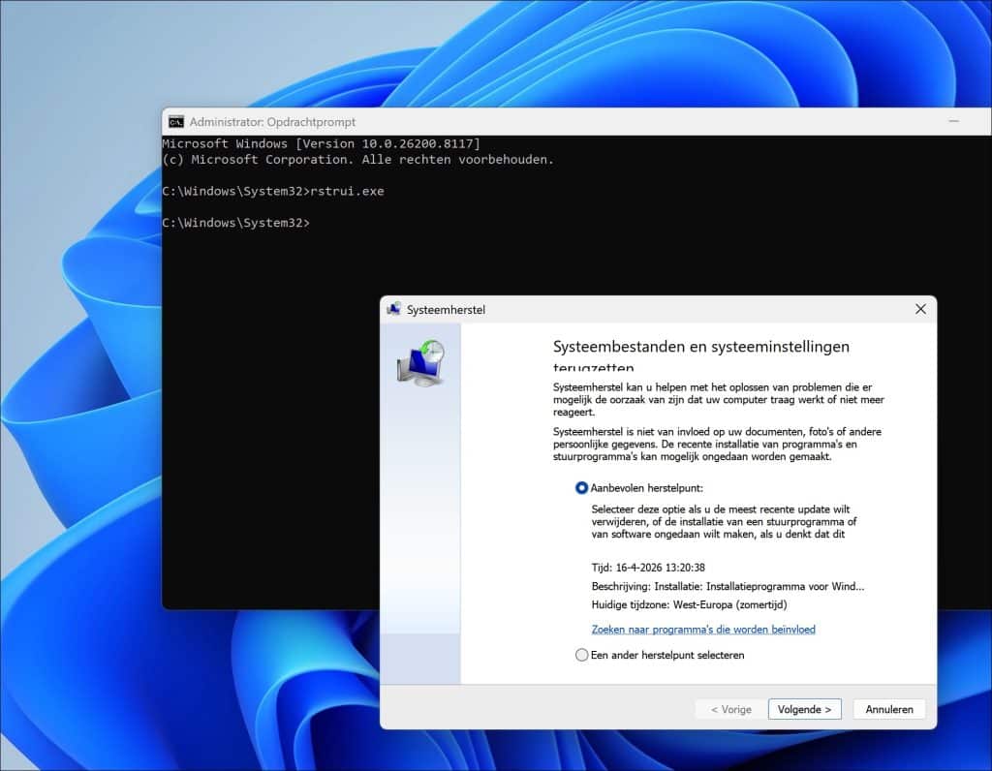992x771 pixels.
Task: Click the Systeemherstel title bar icon
Action: pos(394,310)
